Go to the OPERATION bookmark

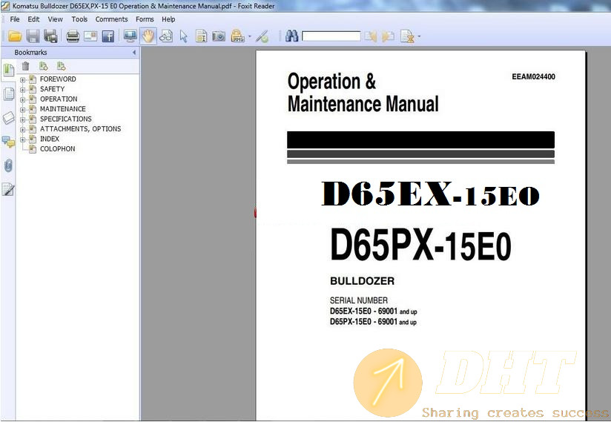tap(59, 99)
